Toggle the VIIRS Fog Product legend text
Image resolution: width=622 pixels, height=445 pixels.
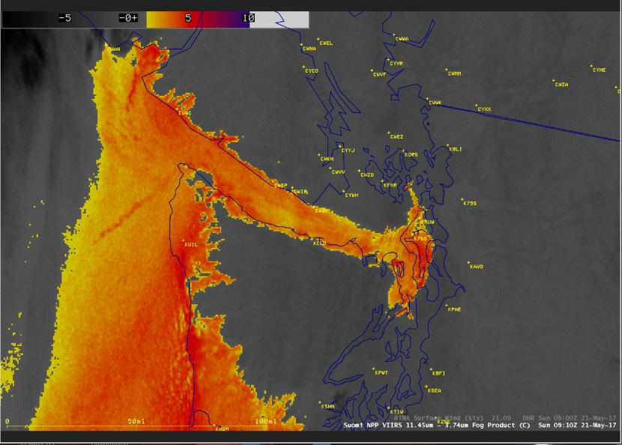[x=436, y=425]
